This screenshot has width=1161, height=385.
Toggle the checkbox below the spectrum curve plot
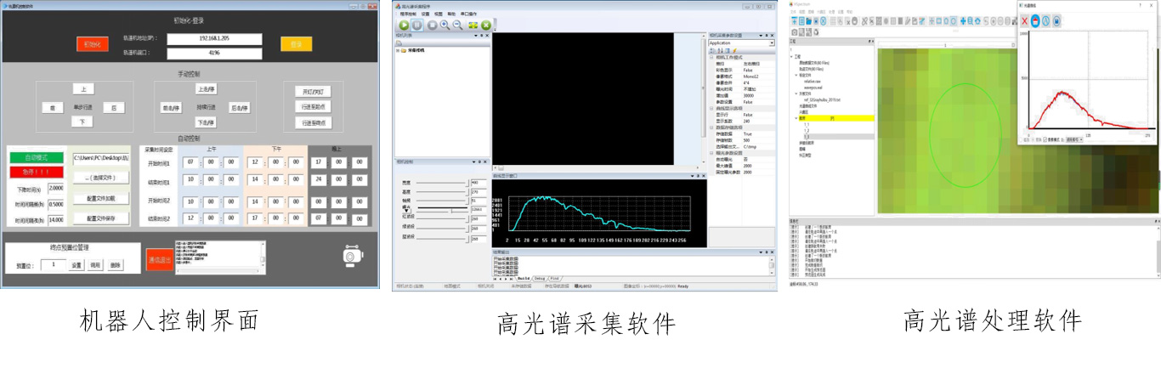pos(1045,139)
